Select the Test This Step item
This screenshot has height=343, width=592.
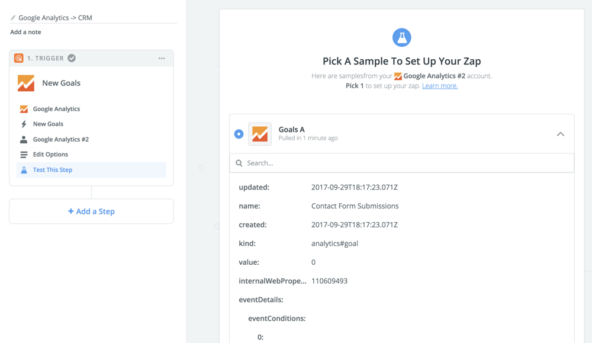(53, 170)
